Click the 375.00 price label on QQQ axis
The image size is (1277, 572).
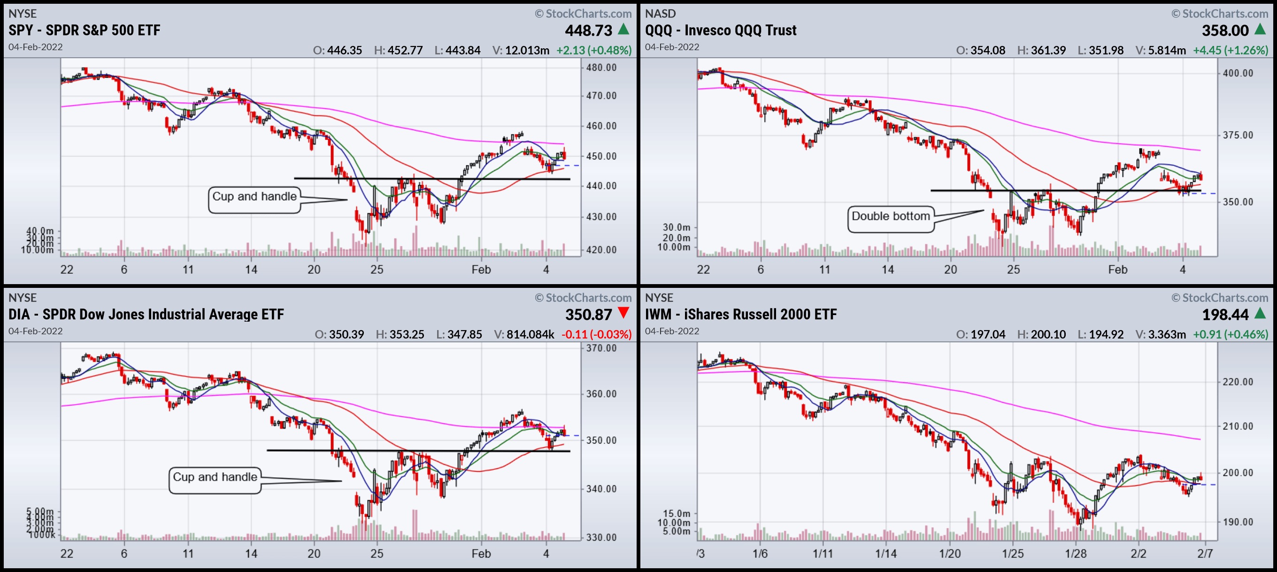coord(1238,135)
